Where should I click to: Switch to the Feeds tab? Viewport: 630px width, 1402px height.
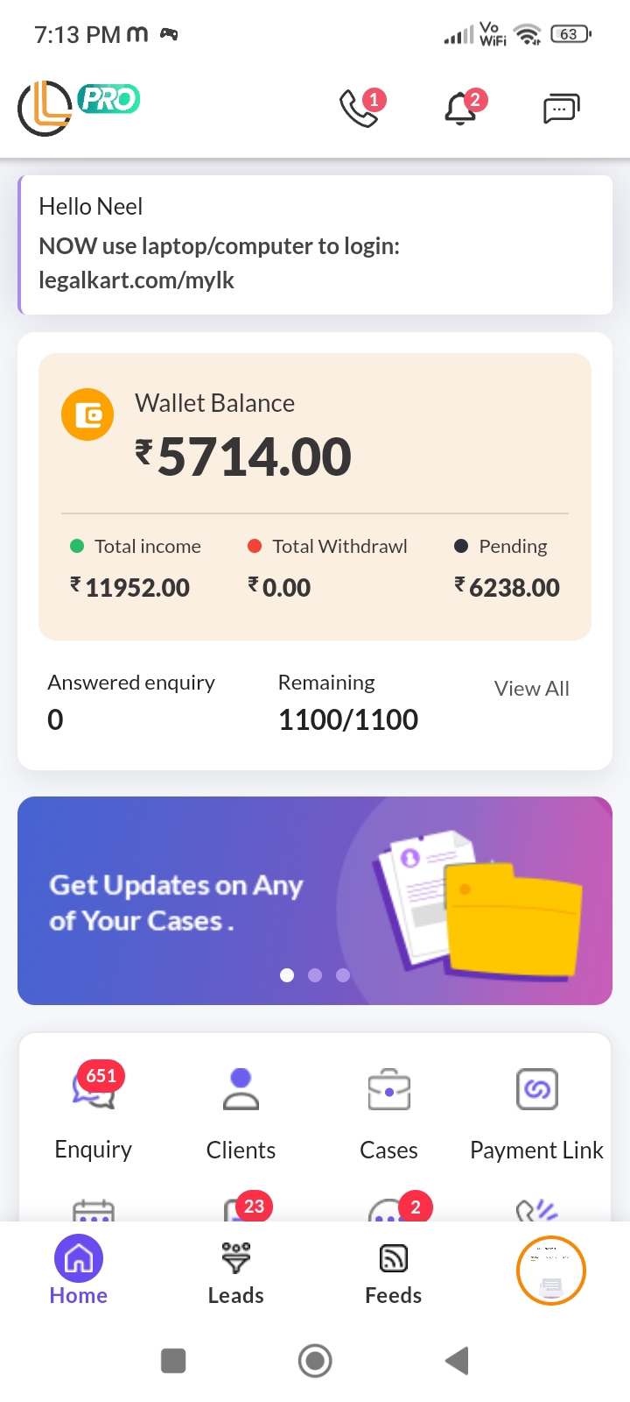393,1272
